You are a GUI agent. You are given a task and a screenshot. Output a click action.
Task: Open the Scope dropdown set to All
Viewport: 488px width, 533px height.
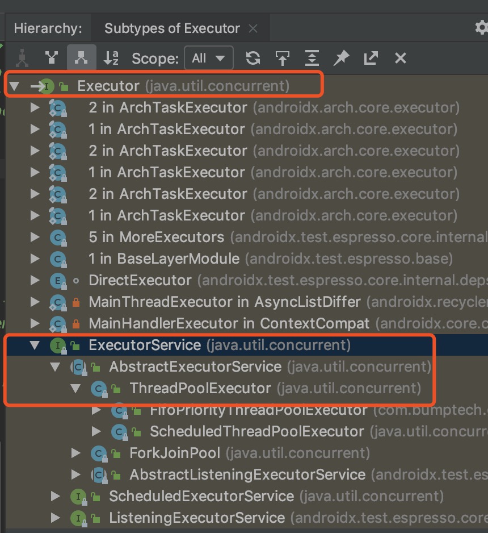tap(209, 58)
